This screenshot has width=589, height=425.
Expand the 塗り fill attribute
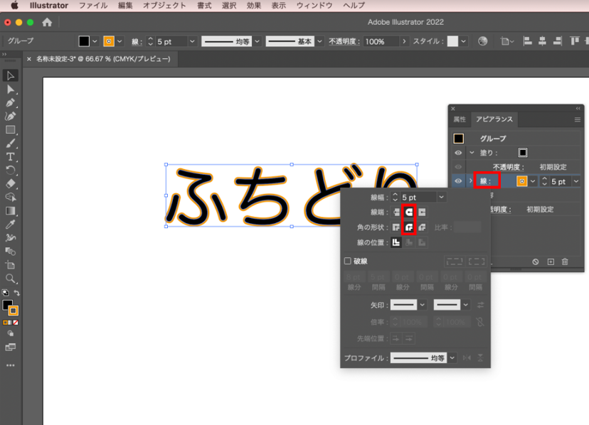(x=472, y=153)
